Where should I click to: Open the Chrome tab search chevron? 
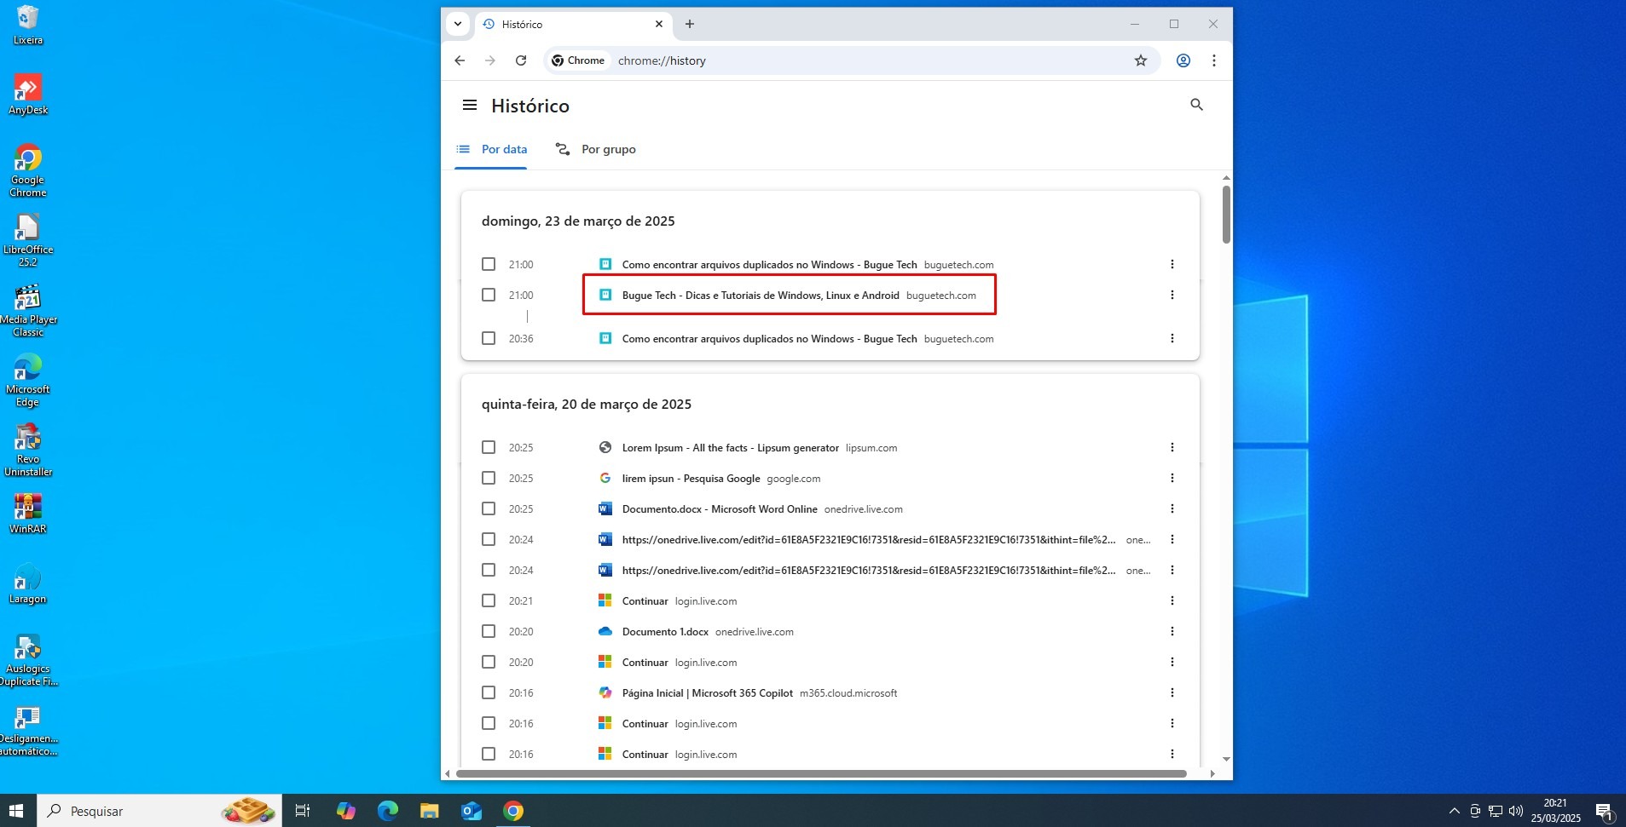click(458, 24)
